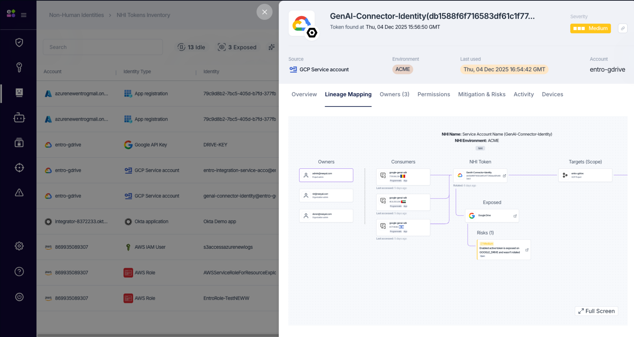Toggle the 13 Idle filter chip

coord(191,47)
